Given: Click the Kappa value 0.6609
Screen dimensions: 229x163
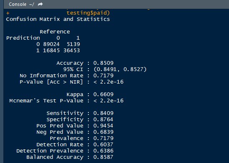Looking at the screenshot, I should click(x=103, y=94).
